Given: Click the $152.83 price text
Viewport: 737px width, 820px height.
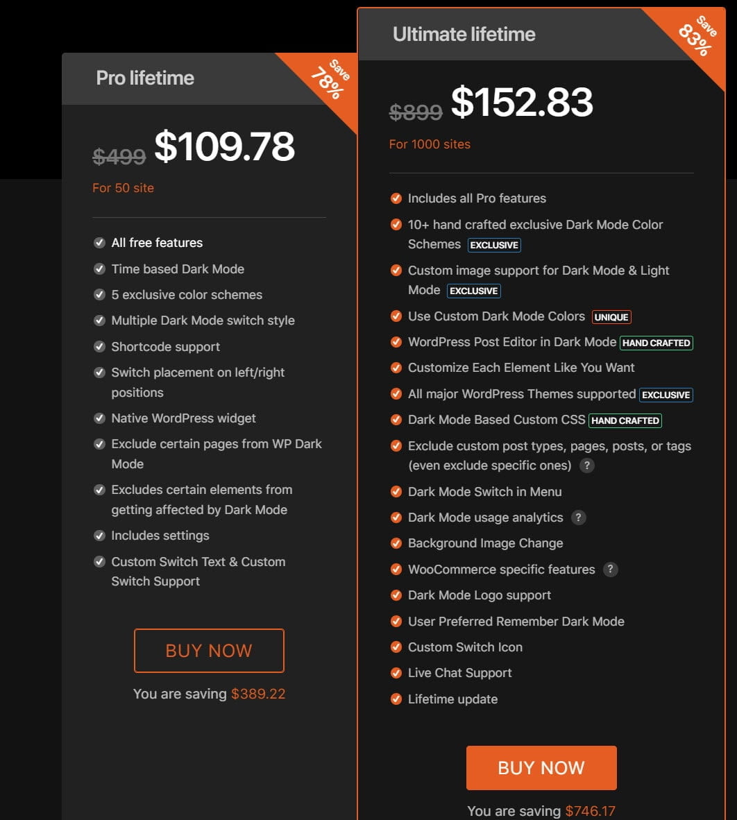Looking at the screenshot, I should [522, 101].
